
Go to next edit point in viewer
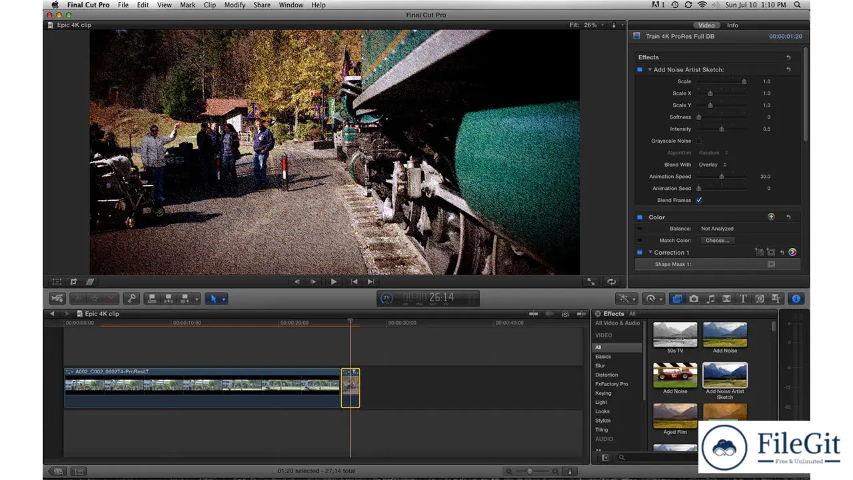(x=371, y=282)
